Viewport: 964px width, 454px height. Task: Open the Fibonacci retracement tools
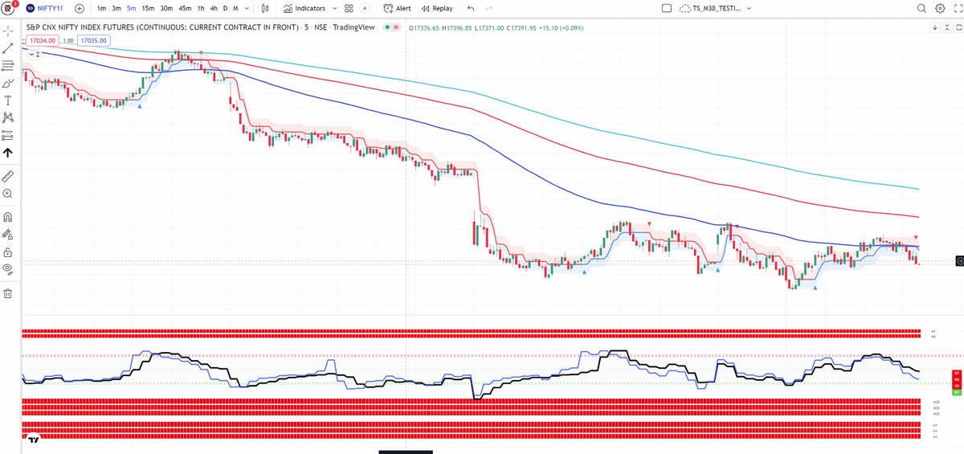click(8, 66)
